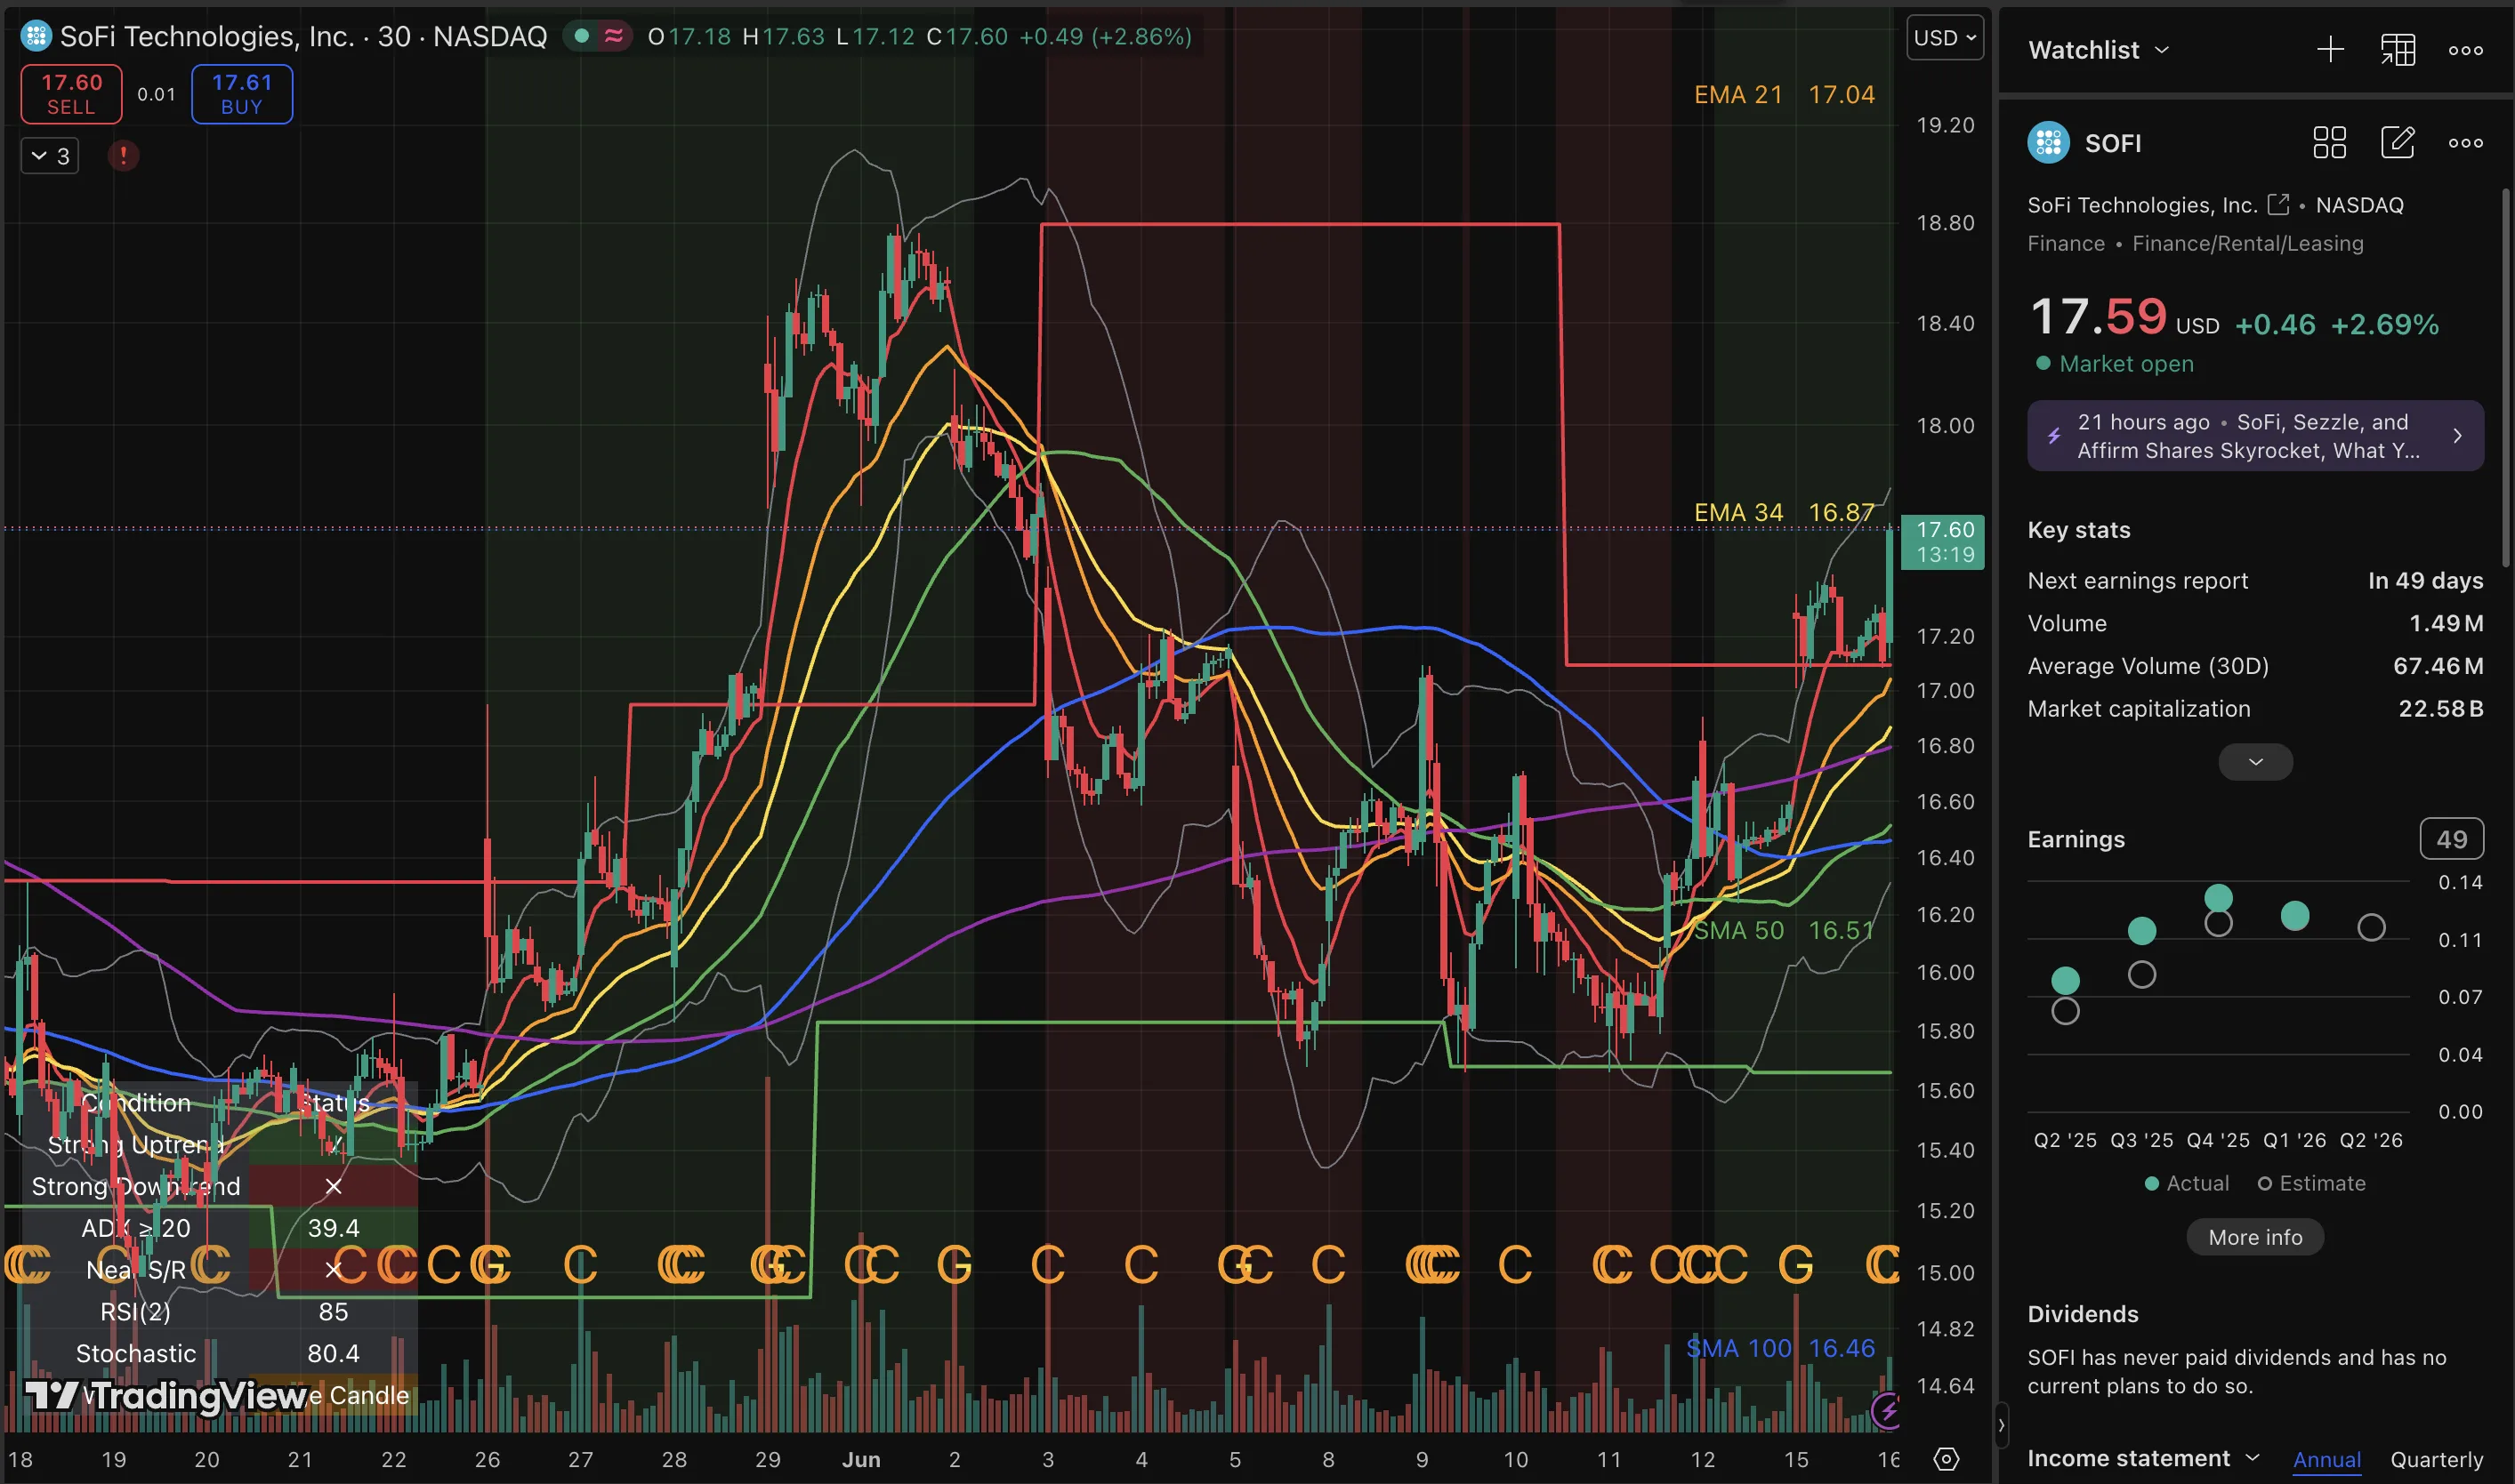
Task: Expand more Key stats with chevron
Action: pos(2255,762)
